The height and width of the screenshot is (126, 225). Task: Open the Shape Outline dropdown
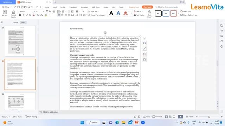(x=187, y=15)
